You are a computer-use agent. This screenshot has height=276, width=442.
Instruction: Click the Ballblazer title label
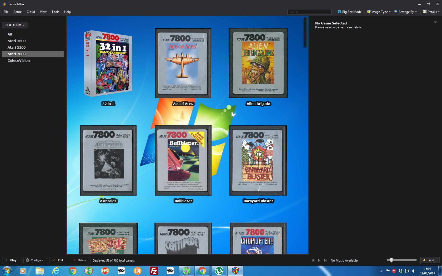tap(183, 201)
